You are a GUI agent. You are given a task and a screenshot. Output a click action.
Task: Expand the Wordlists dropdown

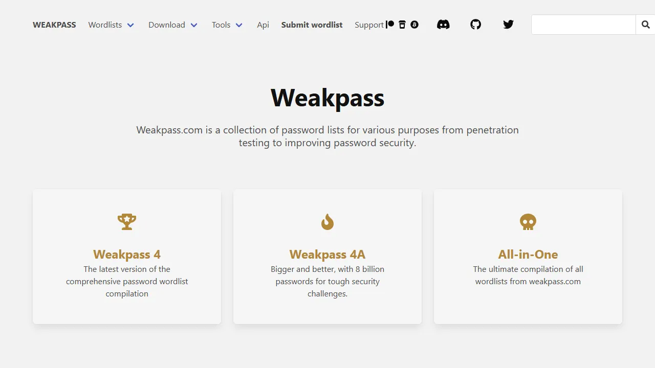[111, 25]
